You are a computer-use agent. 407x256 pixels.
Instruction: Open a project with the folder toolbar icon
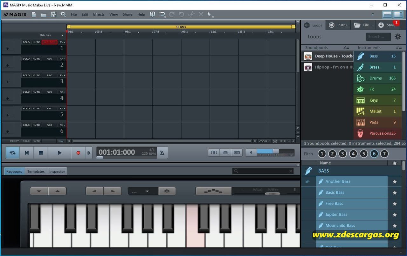[44, 14]
